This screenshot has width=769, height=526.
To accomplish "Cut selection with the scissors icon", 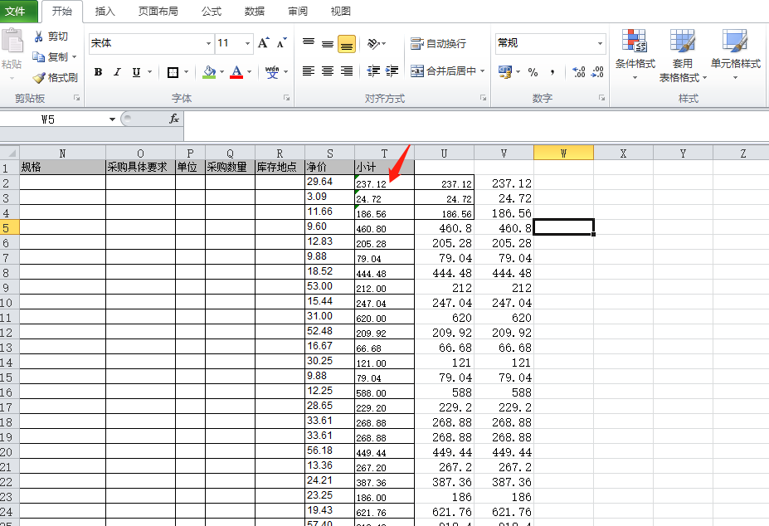I will point(39,37).
